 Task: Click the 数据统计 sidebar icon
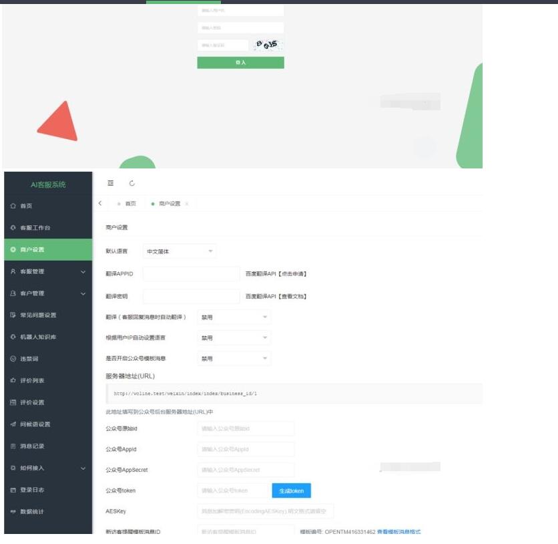coord(13,512)
